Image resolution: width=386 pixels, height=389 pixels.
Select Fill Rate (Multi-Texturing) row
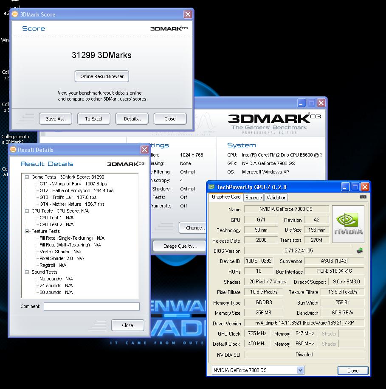pyautogui.click(x=70, y=245)
